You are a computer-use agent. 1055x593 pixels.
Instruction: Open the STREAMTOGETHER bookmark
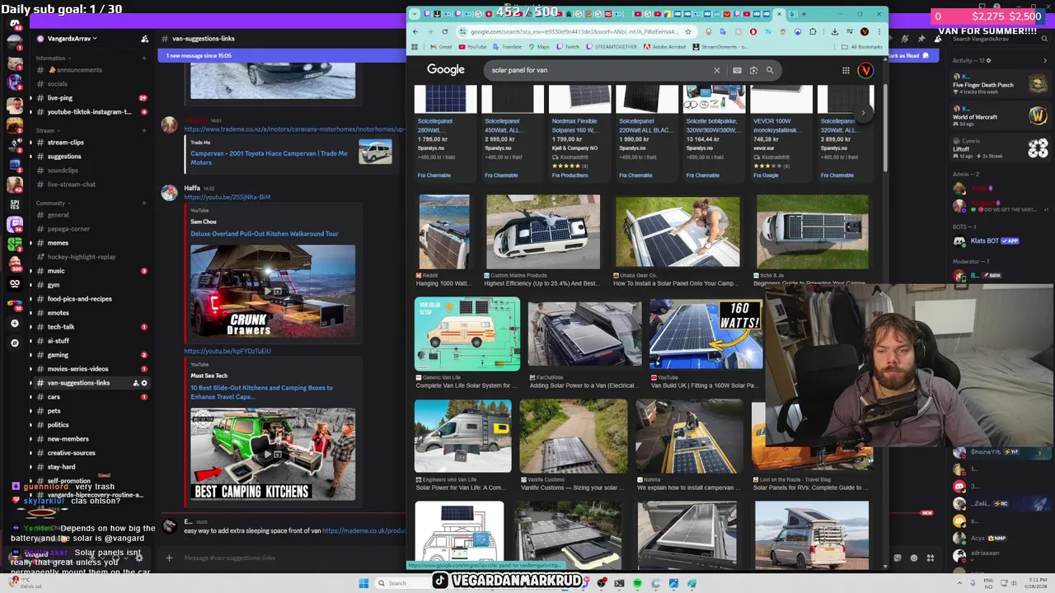(x=613, y=47)
